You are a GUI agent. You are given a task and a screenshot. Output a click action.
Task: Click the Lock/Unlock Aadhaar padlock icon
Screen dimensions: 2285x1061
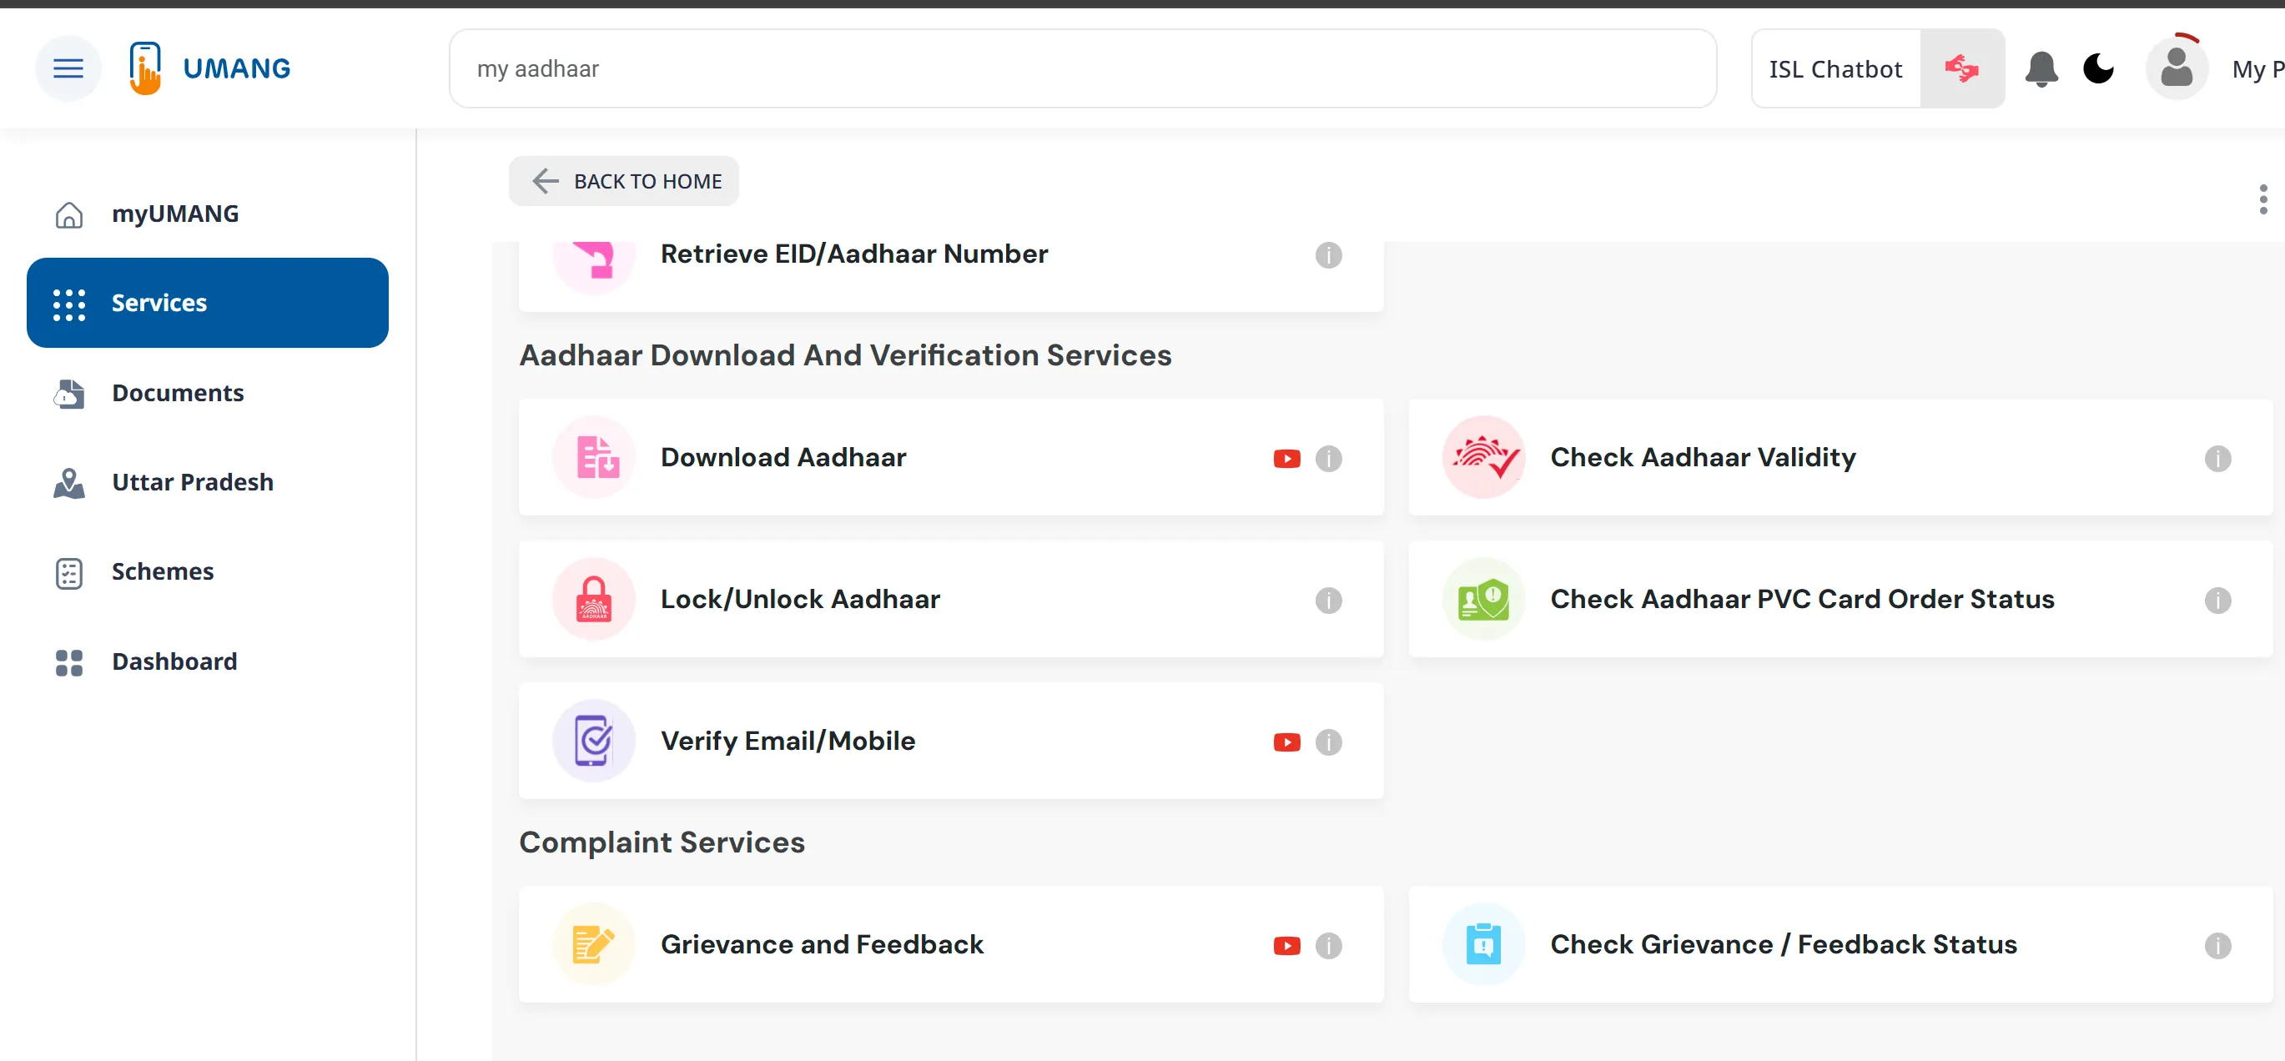point(593,600)
